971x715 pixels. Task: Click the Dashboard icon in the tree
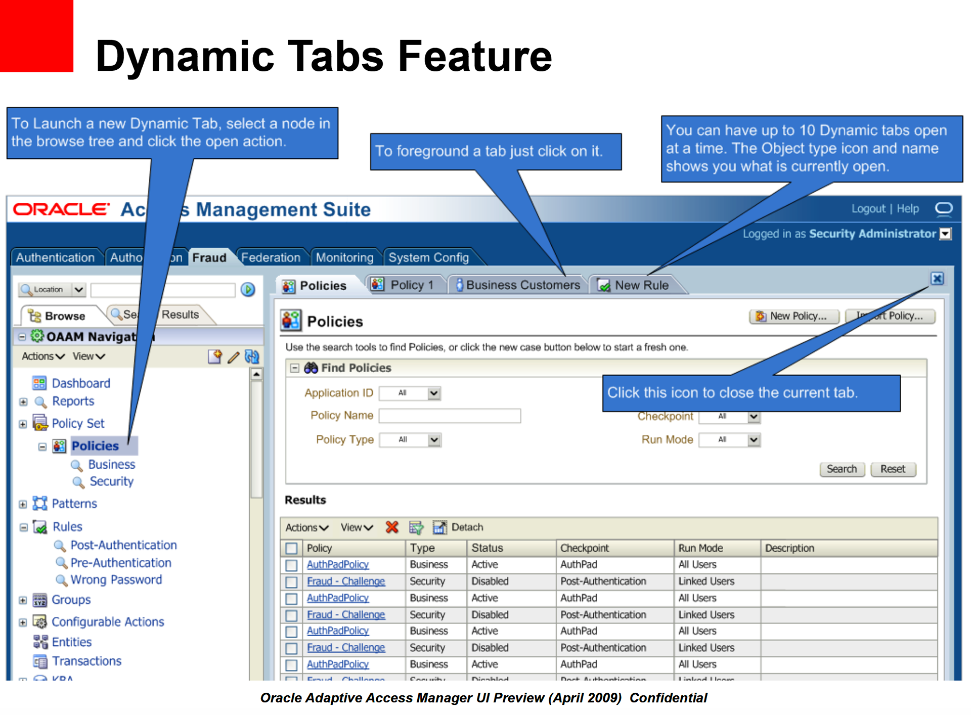(39, 383)
